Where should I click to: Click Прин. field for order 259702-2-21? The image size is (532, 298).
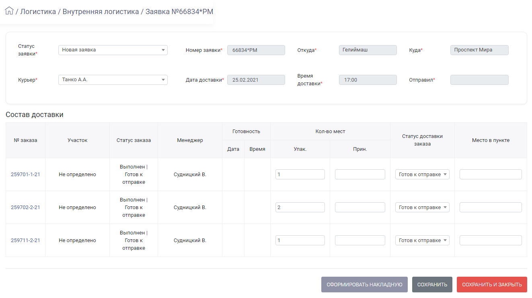click(x=360, y=207)
